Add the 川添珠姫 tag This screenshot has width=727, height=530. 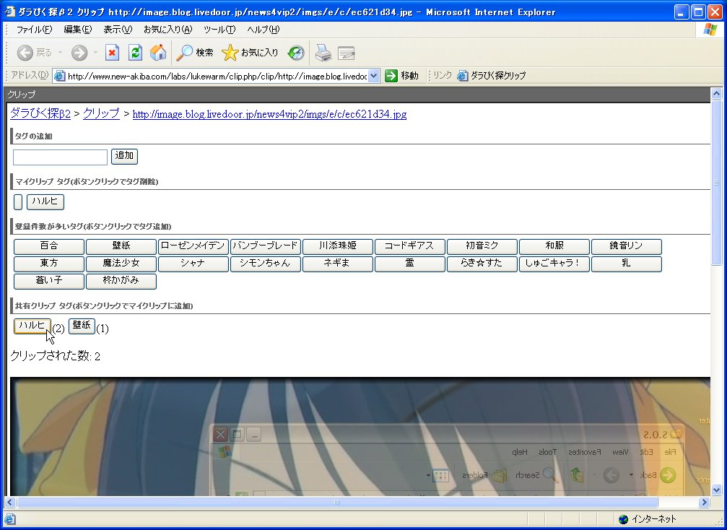pos(338,246)
